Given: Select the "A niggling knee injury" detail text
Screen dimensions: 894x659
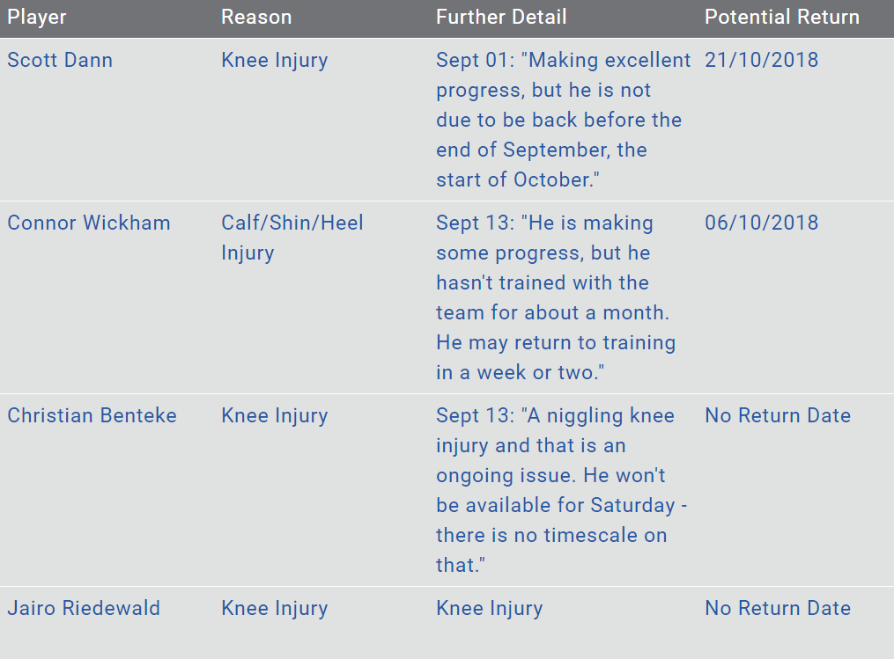Looking at the screenshot, I should pyautogui.click(x=560, y=490).
